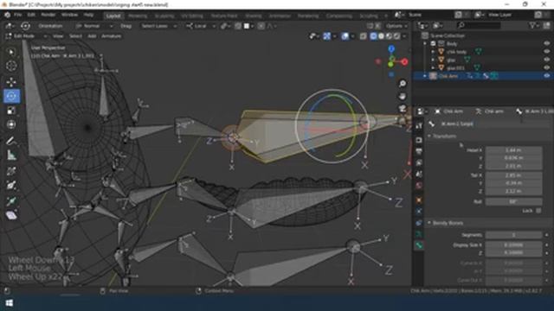Screen dimensions: 554x311
Task: Select the Bone Size tool
Action: click(11, 186)
